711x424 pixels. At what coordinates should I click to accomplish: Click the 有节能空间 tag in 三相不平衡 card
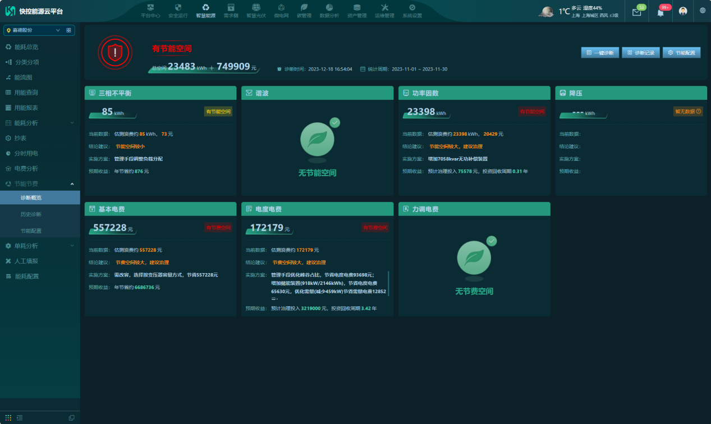coord(218,112)
